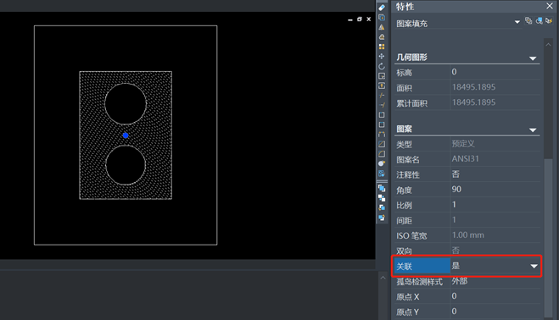This screenshot has width=559, height=320.
Task: Minimize the drawing window
Action: pyautogui.click(x=350, y=19)
